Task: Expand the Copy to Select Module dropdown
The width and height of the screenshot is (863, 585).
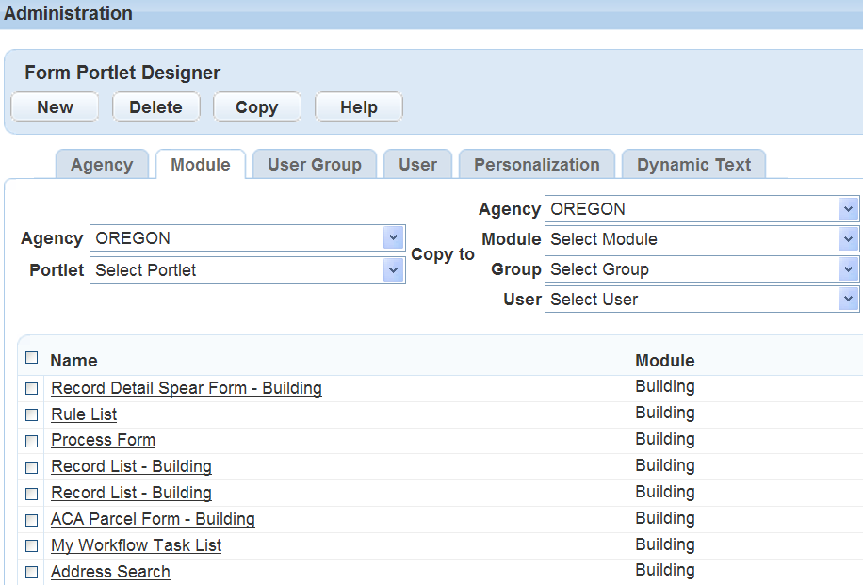Action: (x=849, y=239)
